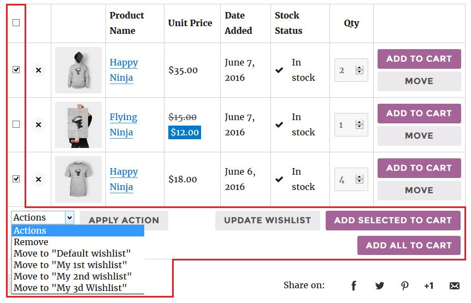
Task: Remove the $35.00 Happy Ninja hoodie item
Action: [38, 70]
